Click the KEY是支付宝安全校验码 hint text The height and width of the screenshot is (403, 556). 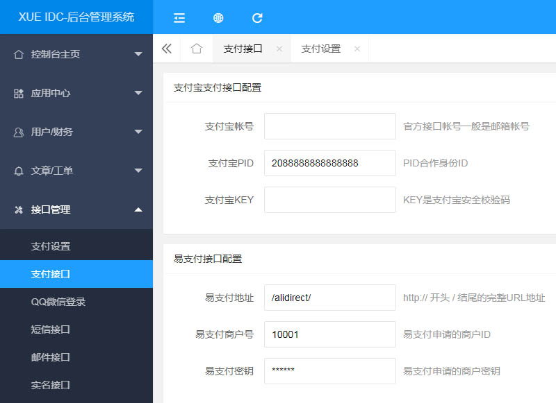click(x=457, y=200)
